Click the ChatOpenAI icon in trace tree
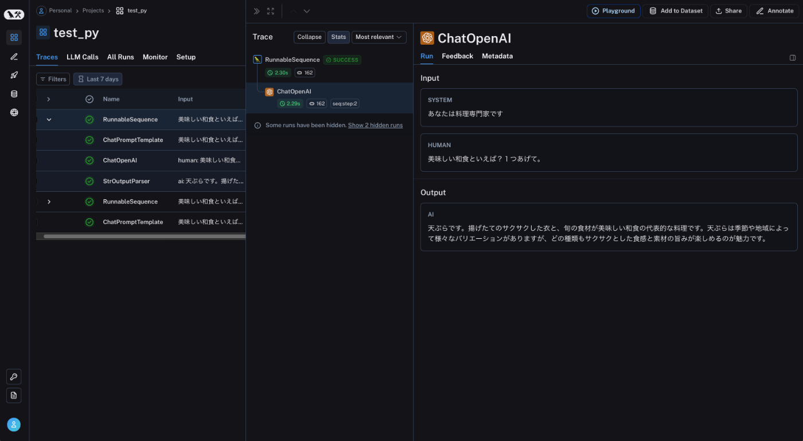This screenshot has height=441, width=803. (269, 92)
